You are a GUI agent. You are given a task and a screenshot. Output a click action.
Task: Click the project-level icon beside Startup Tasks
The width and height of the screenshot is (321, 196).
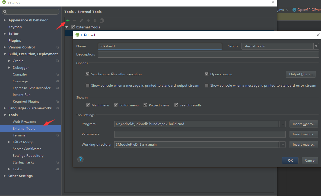pyautogui.click(x=57, y=162)
